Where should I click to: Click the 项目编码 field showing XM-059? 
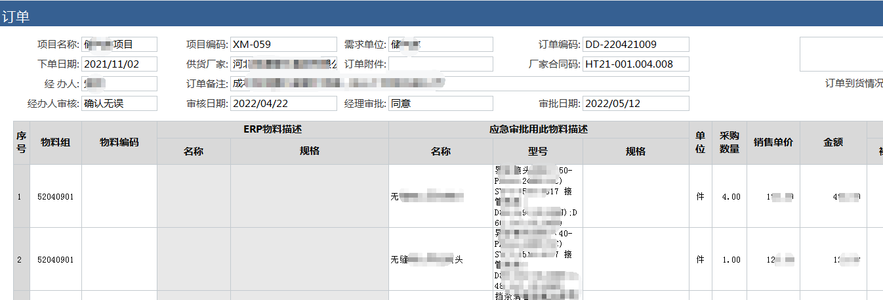(x=283, y=45)
